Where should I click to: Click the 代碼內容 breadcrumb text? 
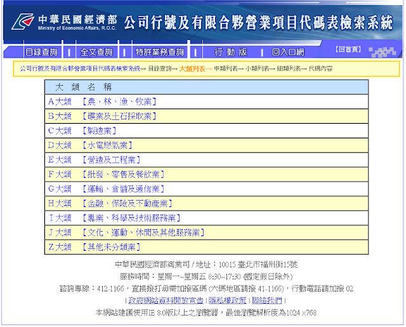pos(320,69)
